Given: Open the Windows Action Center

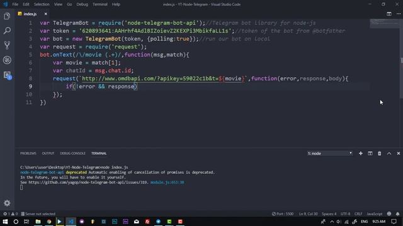Looking at the screenshot, I should [394, 222].
